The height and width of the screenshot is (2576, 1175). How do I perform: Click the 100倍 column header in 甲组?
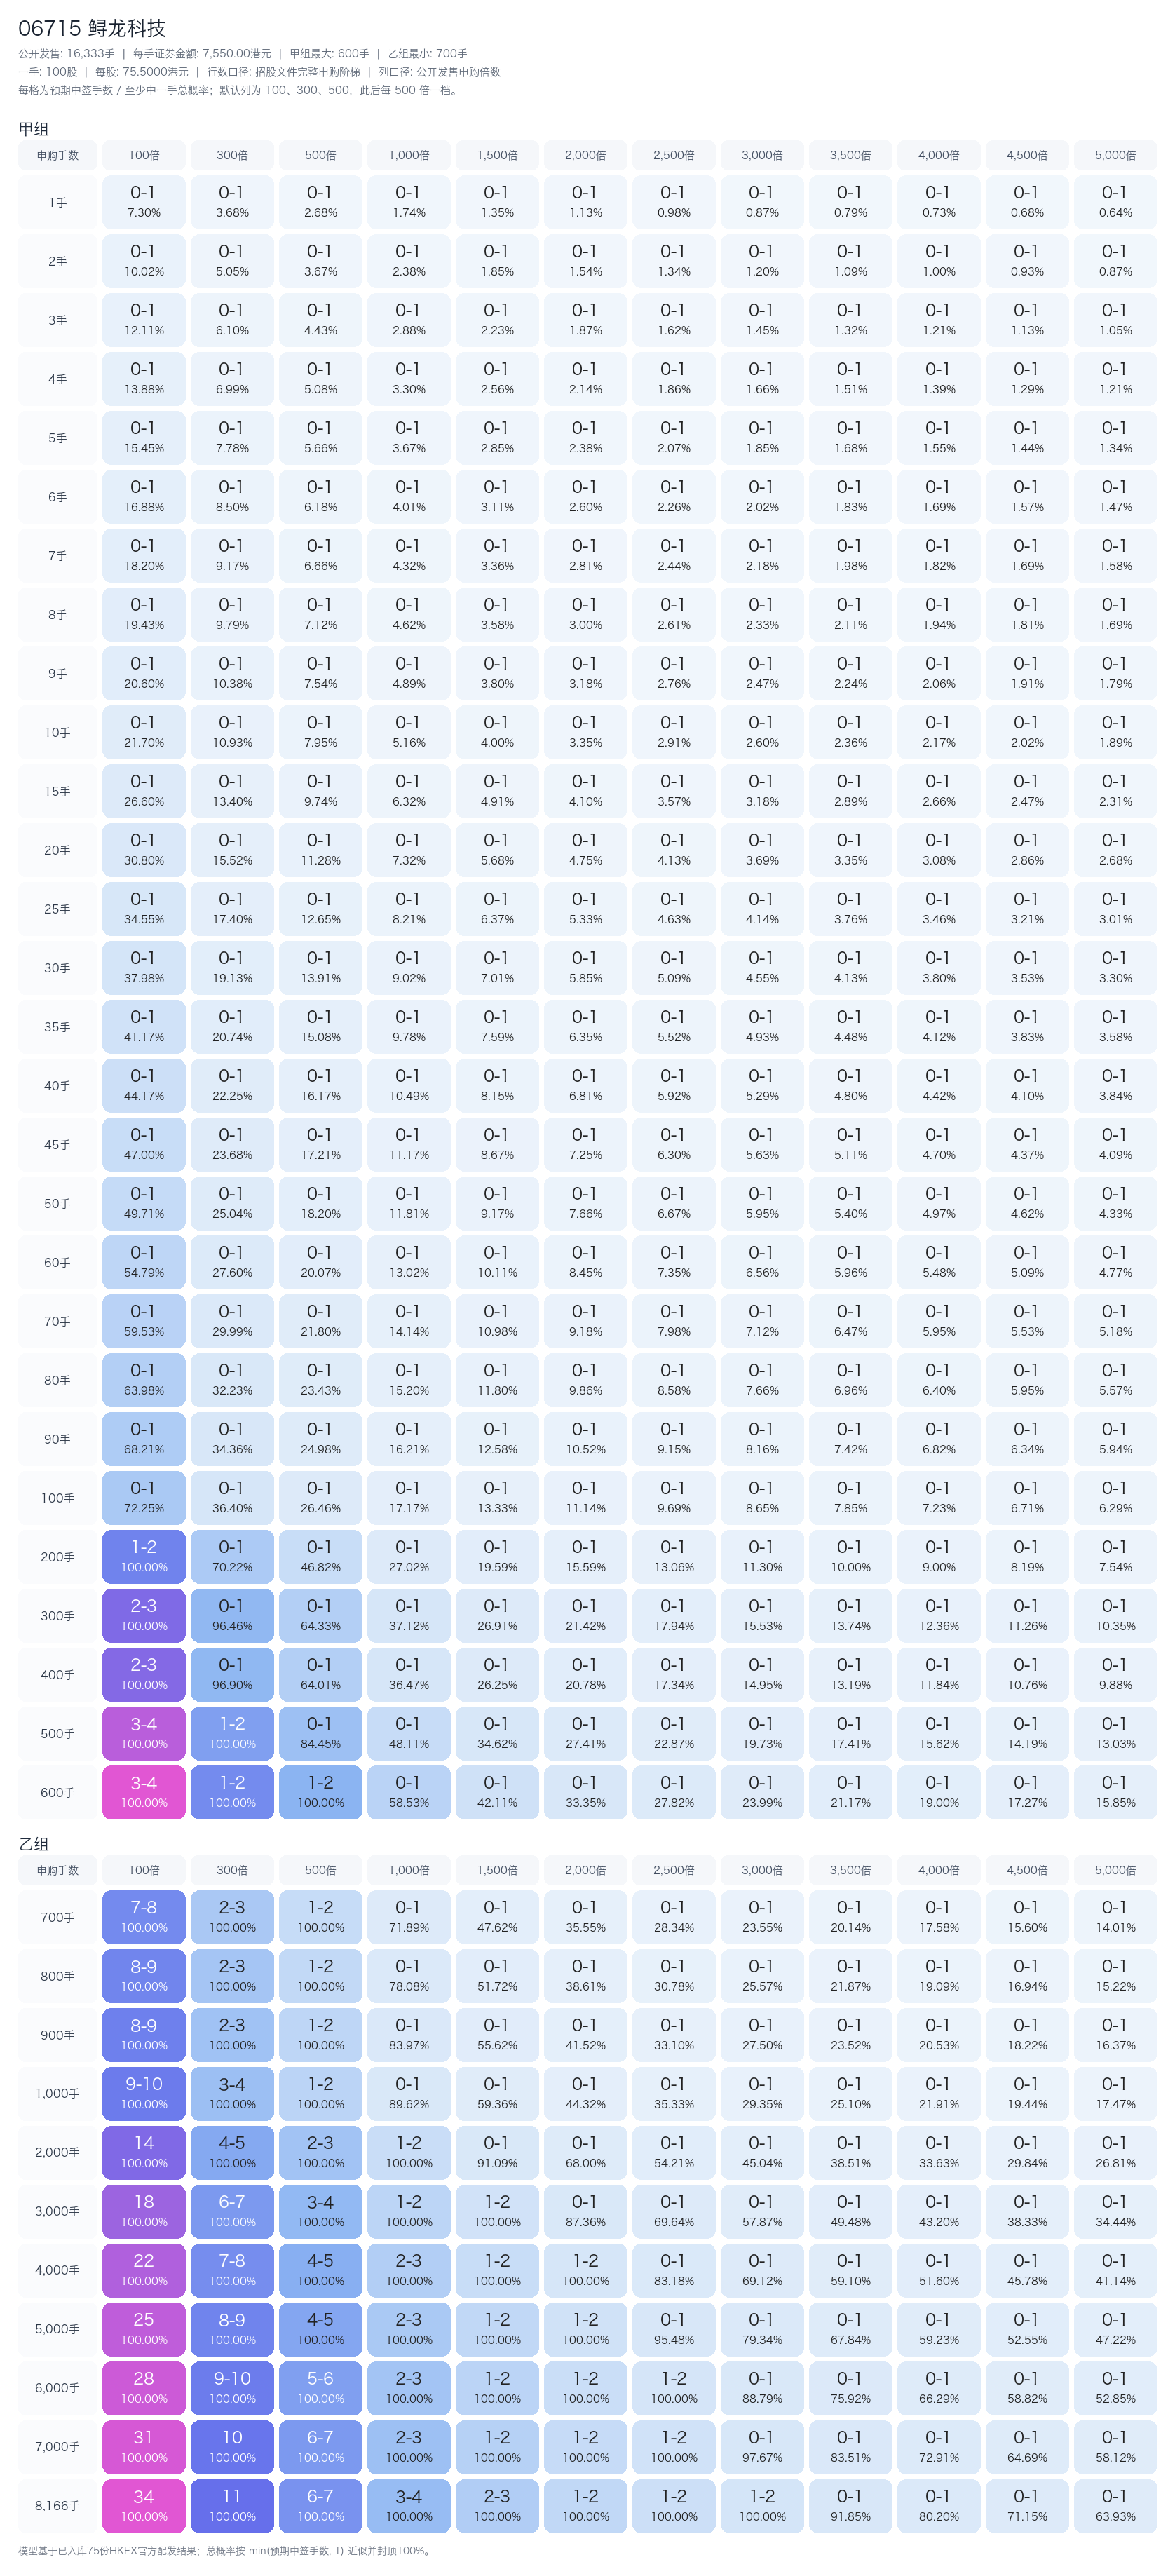(144, 155)
